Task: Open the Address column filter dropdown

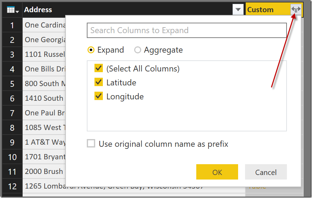Action: 238,10
